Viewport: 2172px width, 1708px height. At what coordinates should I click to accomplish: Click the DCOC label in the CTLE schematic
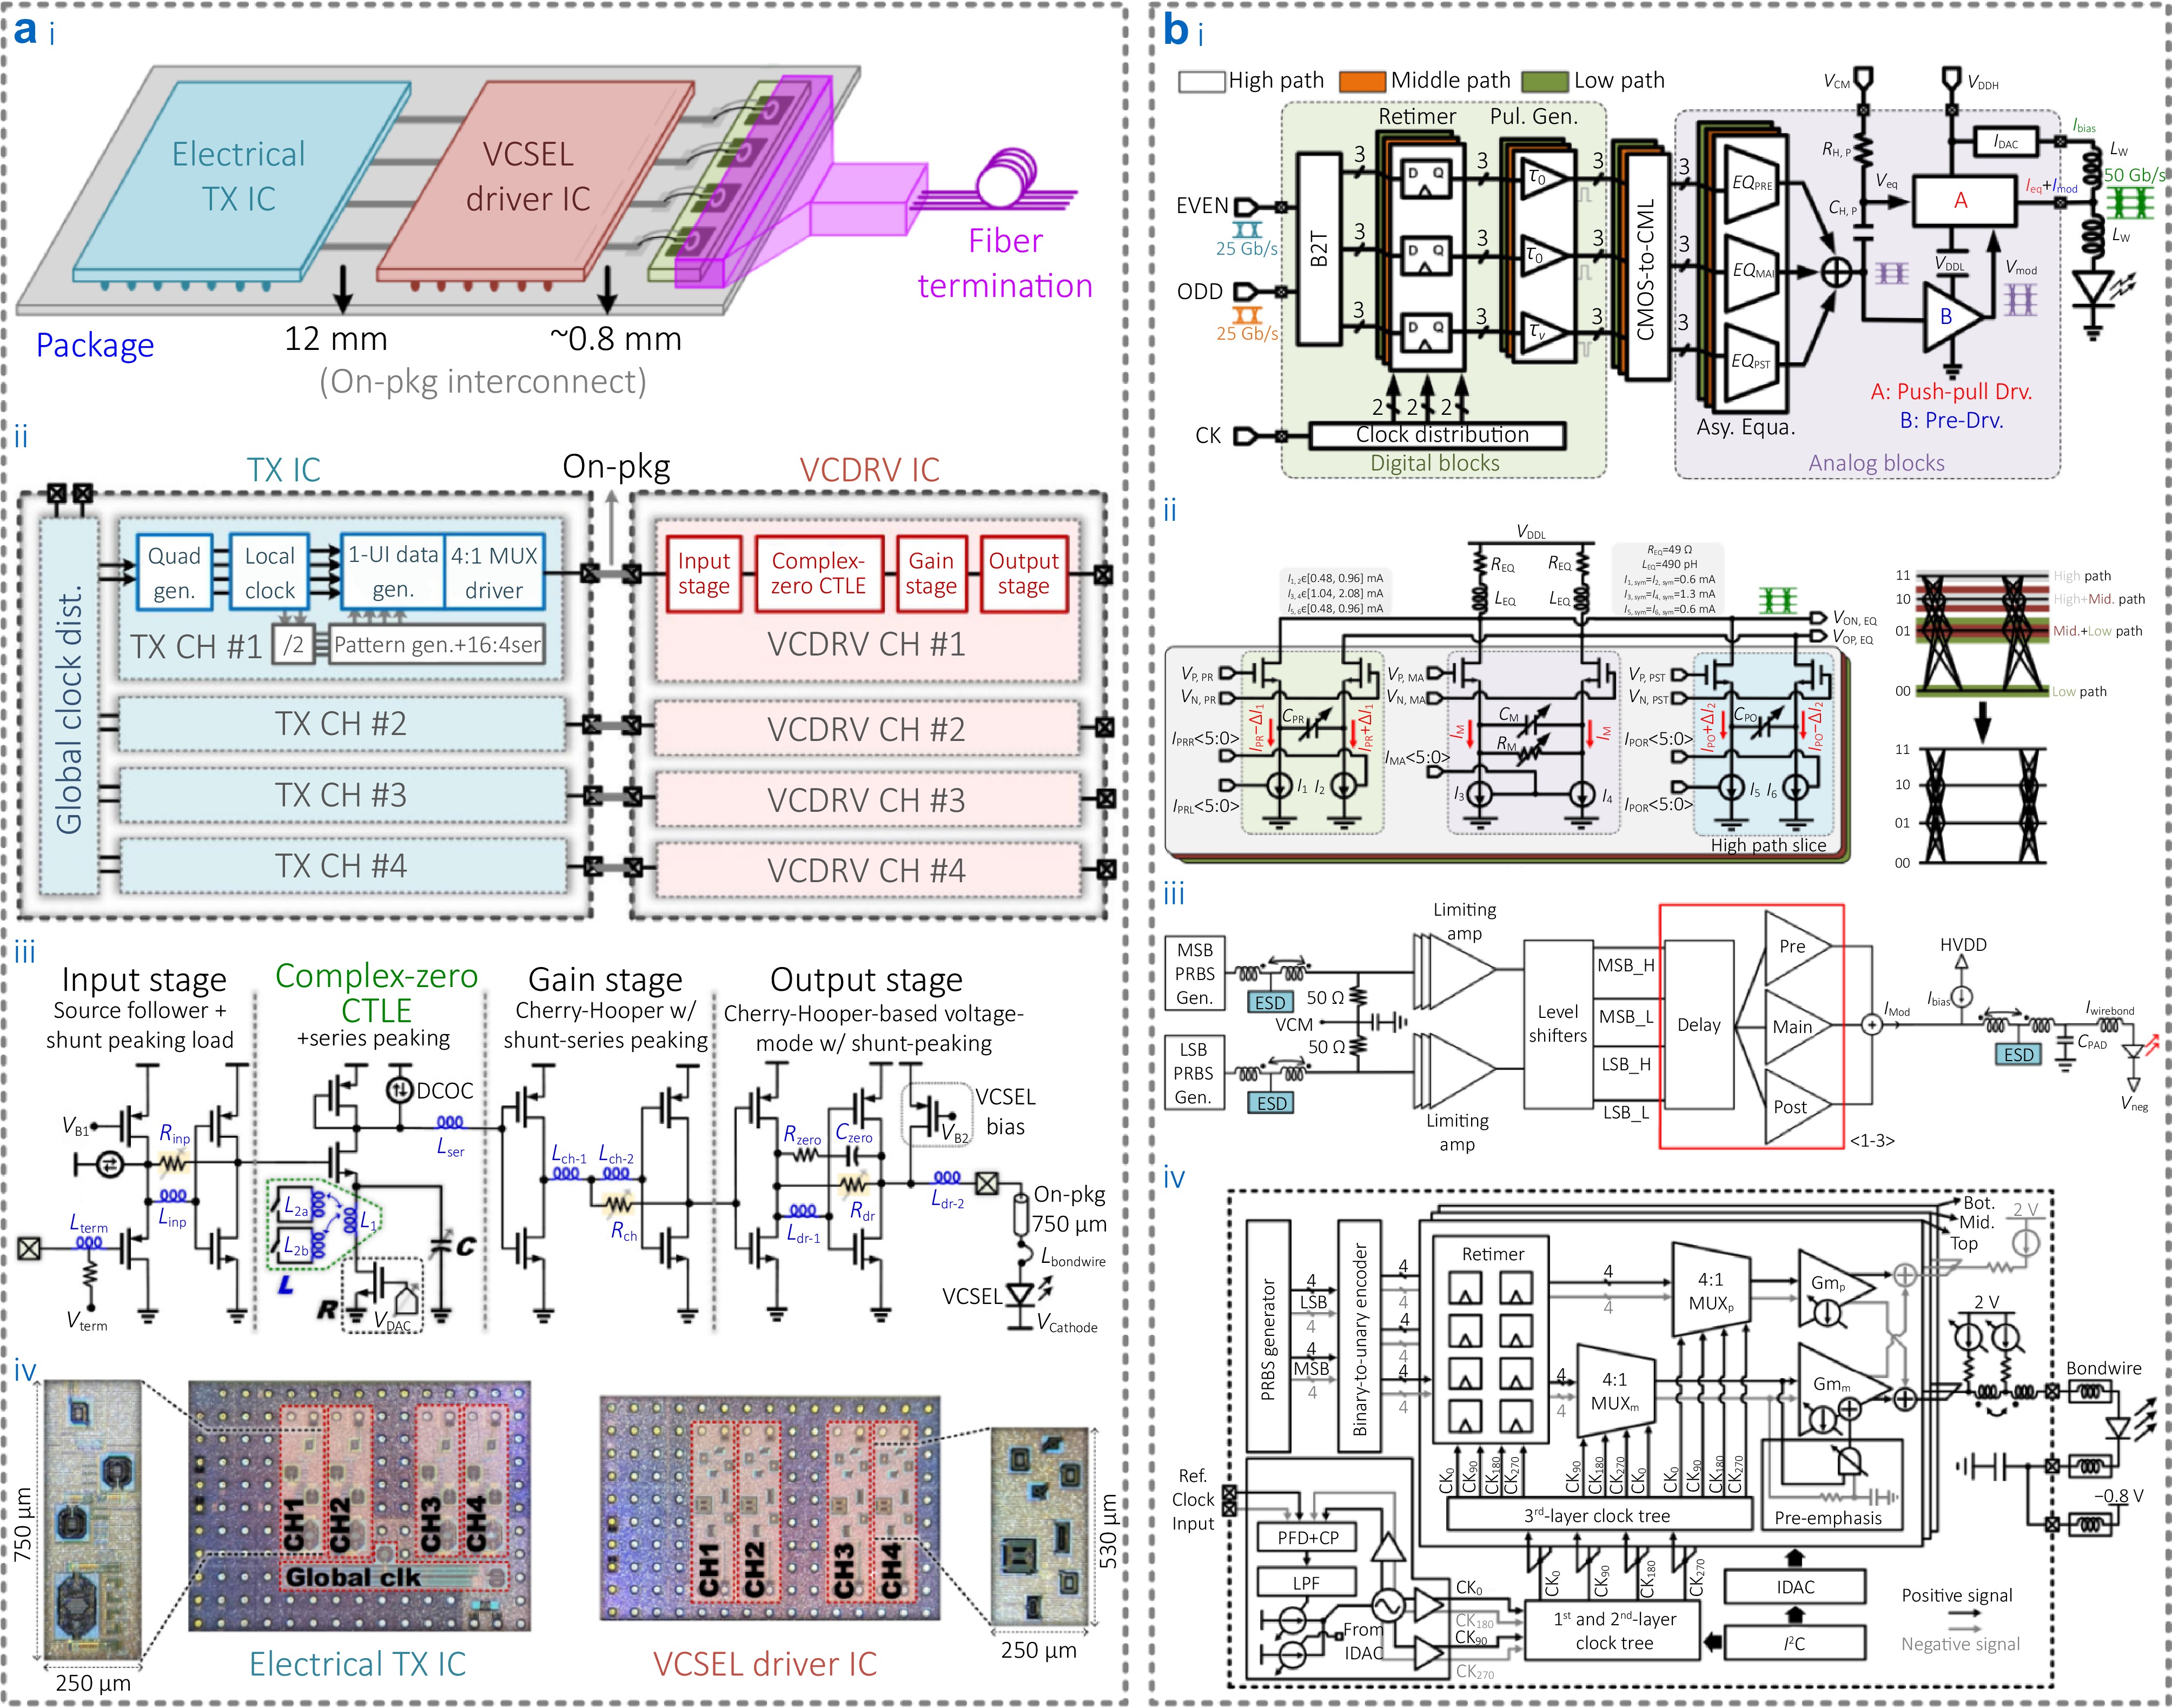(x=445, y=1091)
